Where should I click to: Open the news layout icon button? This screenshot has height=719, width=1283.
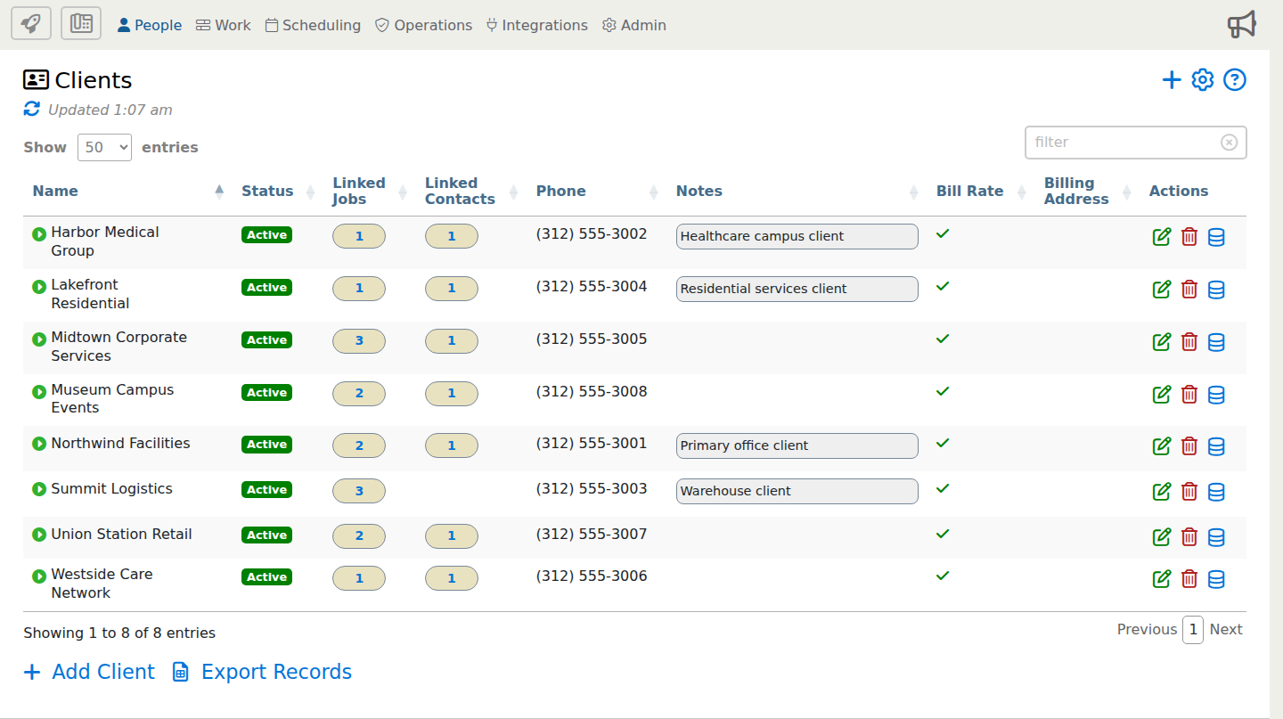click(81, 23)
